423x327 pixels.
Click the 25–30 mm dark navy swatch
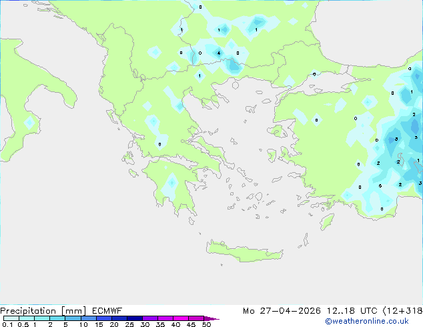click(135, 318)
